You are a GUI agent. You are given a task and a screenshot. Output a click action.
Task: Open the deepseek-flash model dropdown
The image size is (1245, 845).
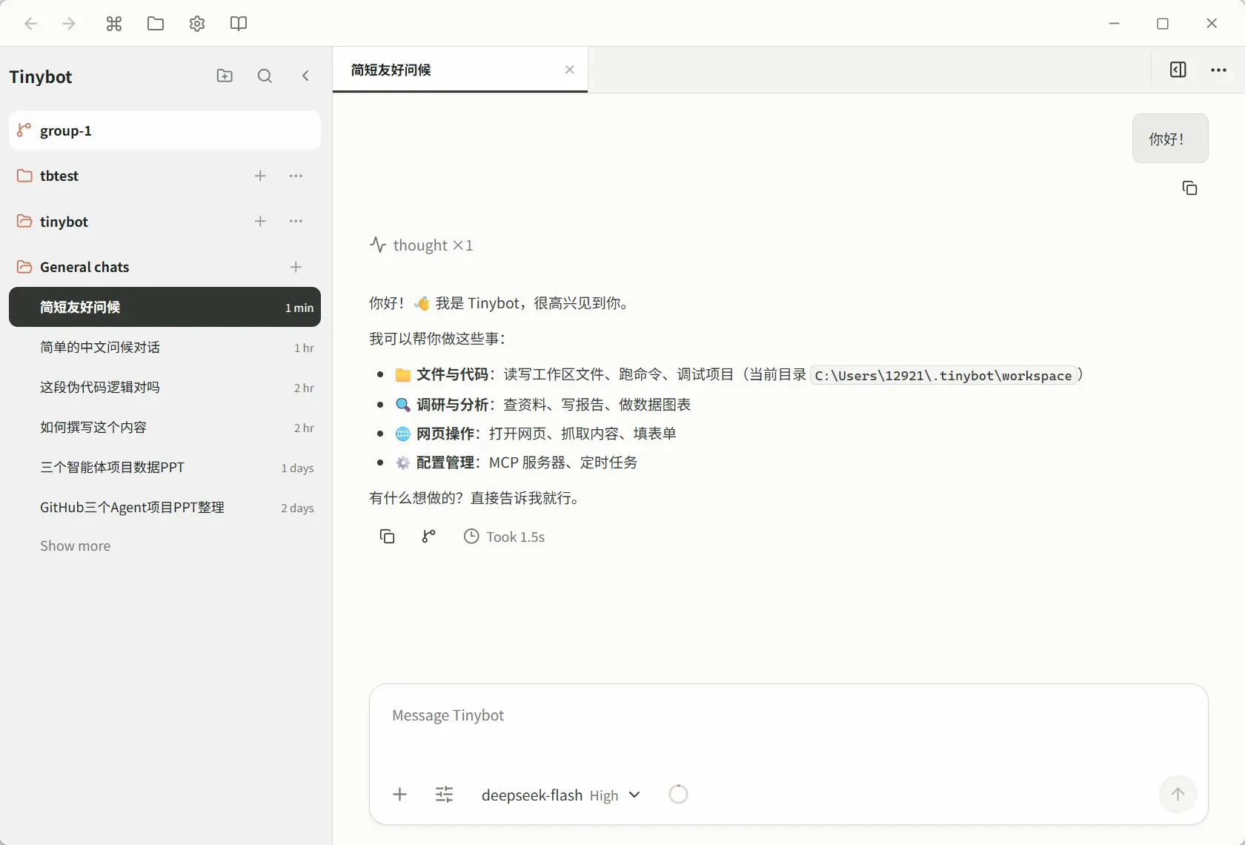(560, 795)
